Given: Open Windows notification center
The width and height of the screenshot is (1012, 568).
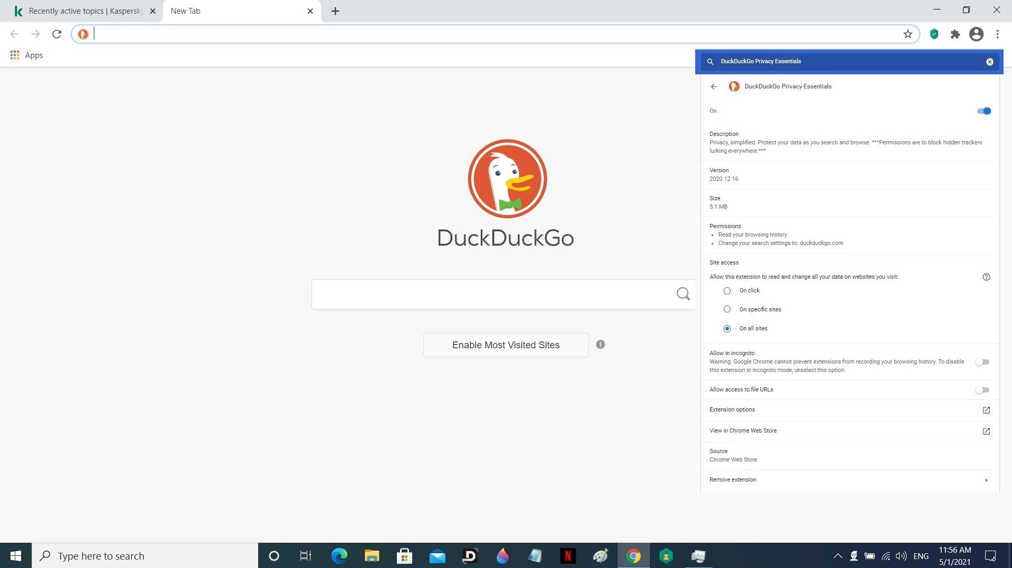Looking at the screenshot, I should pos(990,556).
